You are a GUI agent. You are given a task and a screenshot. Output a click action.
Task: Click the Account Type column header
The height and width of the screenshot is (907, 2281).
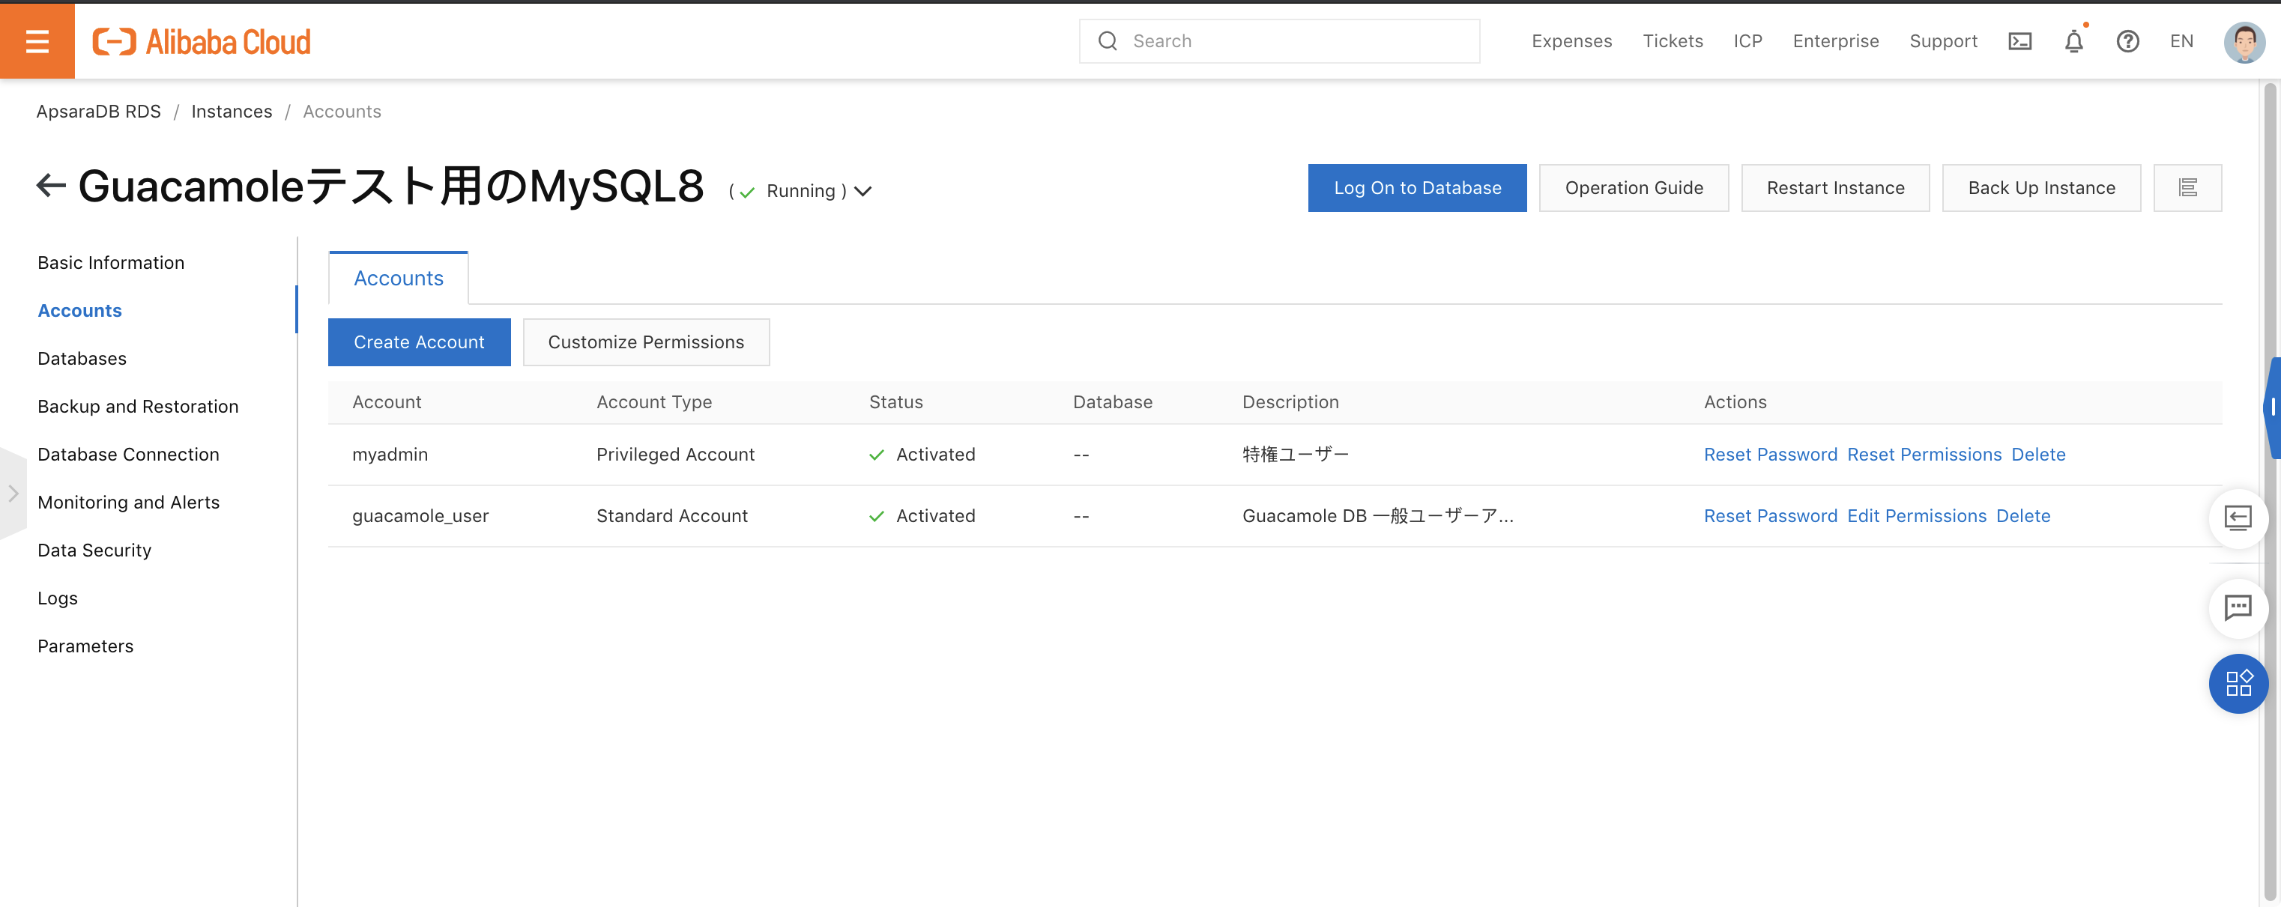coord(654,401)
